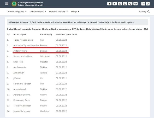Open the Əlaqə menu

click(75, 11)
